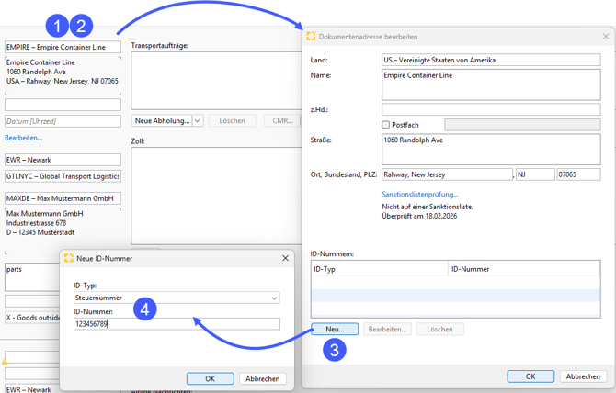Click the Neue ID-Nummer dialog icon
616x393 pixels.
pyautogui.click(x=68, y=258)
